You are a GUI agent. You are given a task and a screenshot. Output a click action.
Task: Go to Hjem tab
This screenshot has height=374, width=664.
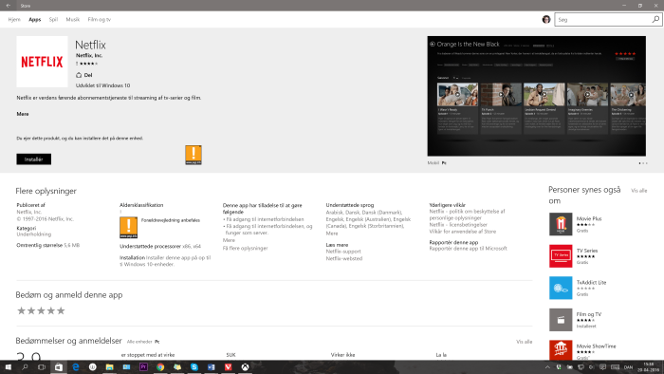pos(14,20)
